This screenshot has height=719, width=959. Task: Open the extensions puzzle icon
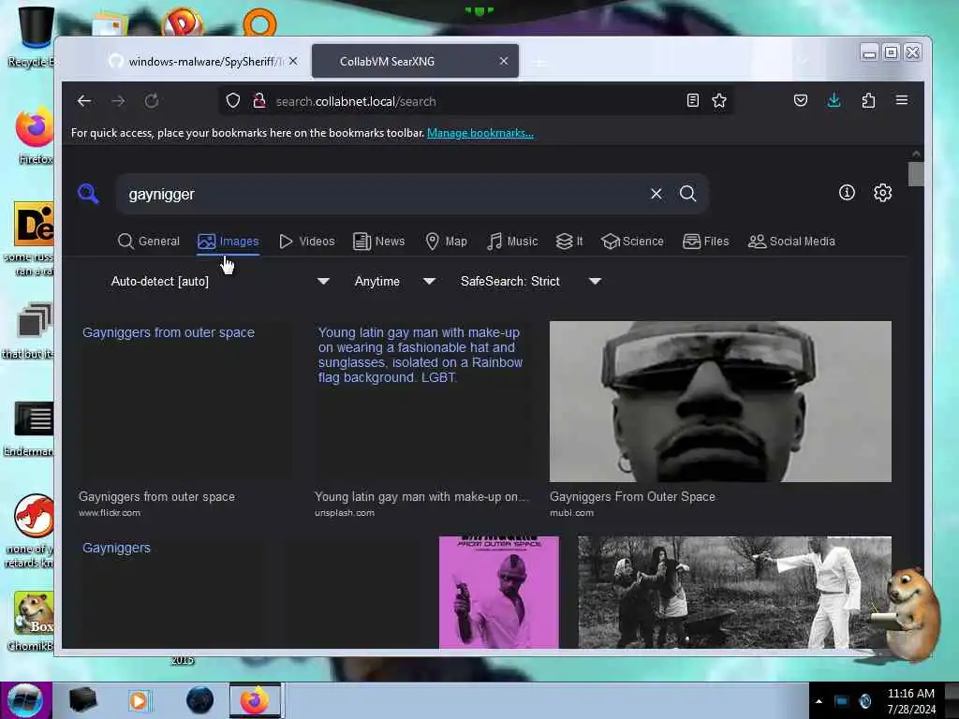pyautogui.click(x=868, y=100)
